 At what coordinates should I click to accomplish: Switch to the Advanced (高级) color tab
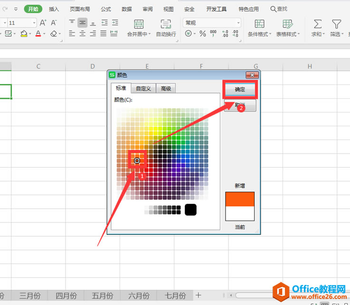coord(166,89)
